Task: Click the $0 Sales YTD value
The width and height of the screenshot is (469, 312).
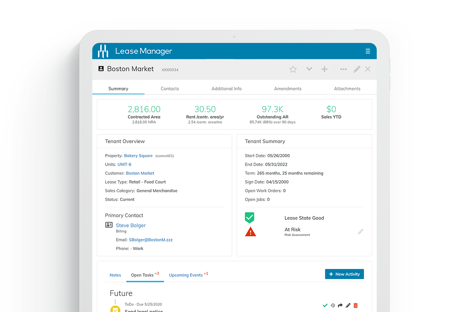Action: [x=331, y=109]
